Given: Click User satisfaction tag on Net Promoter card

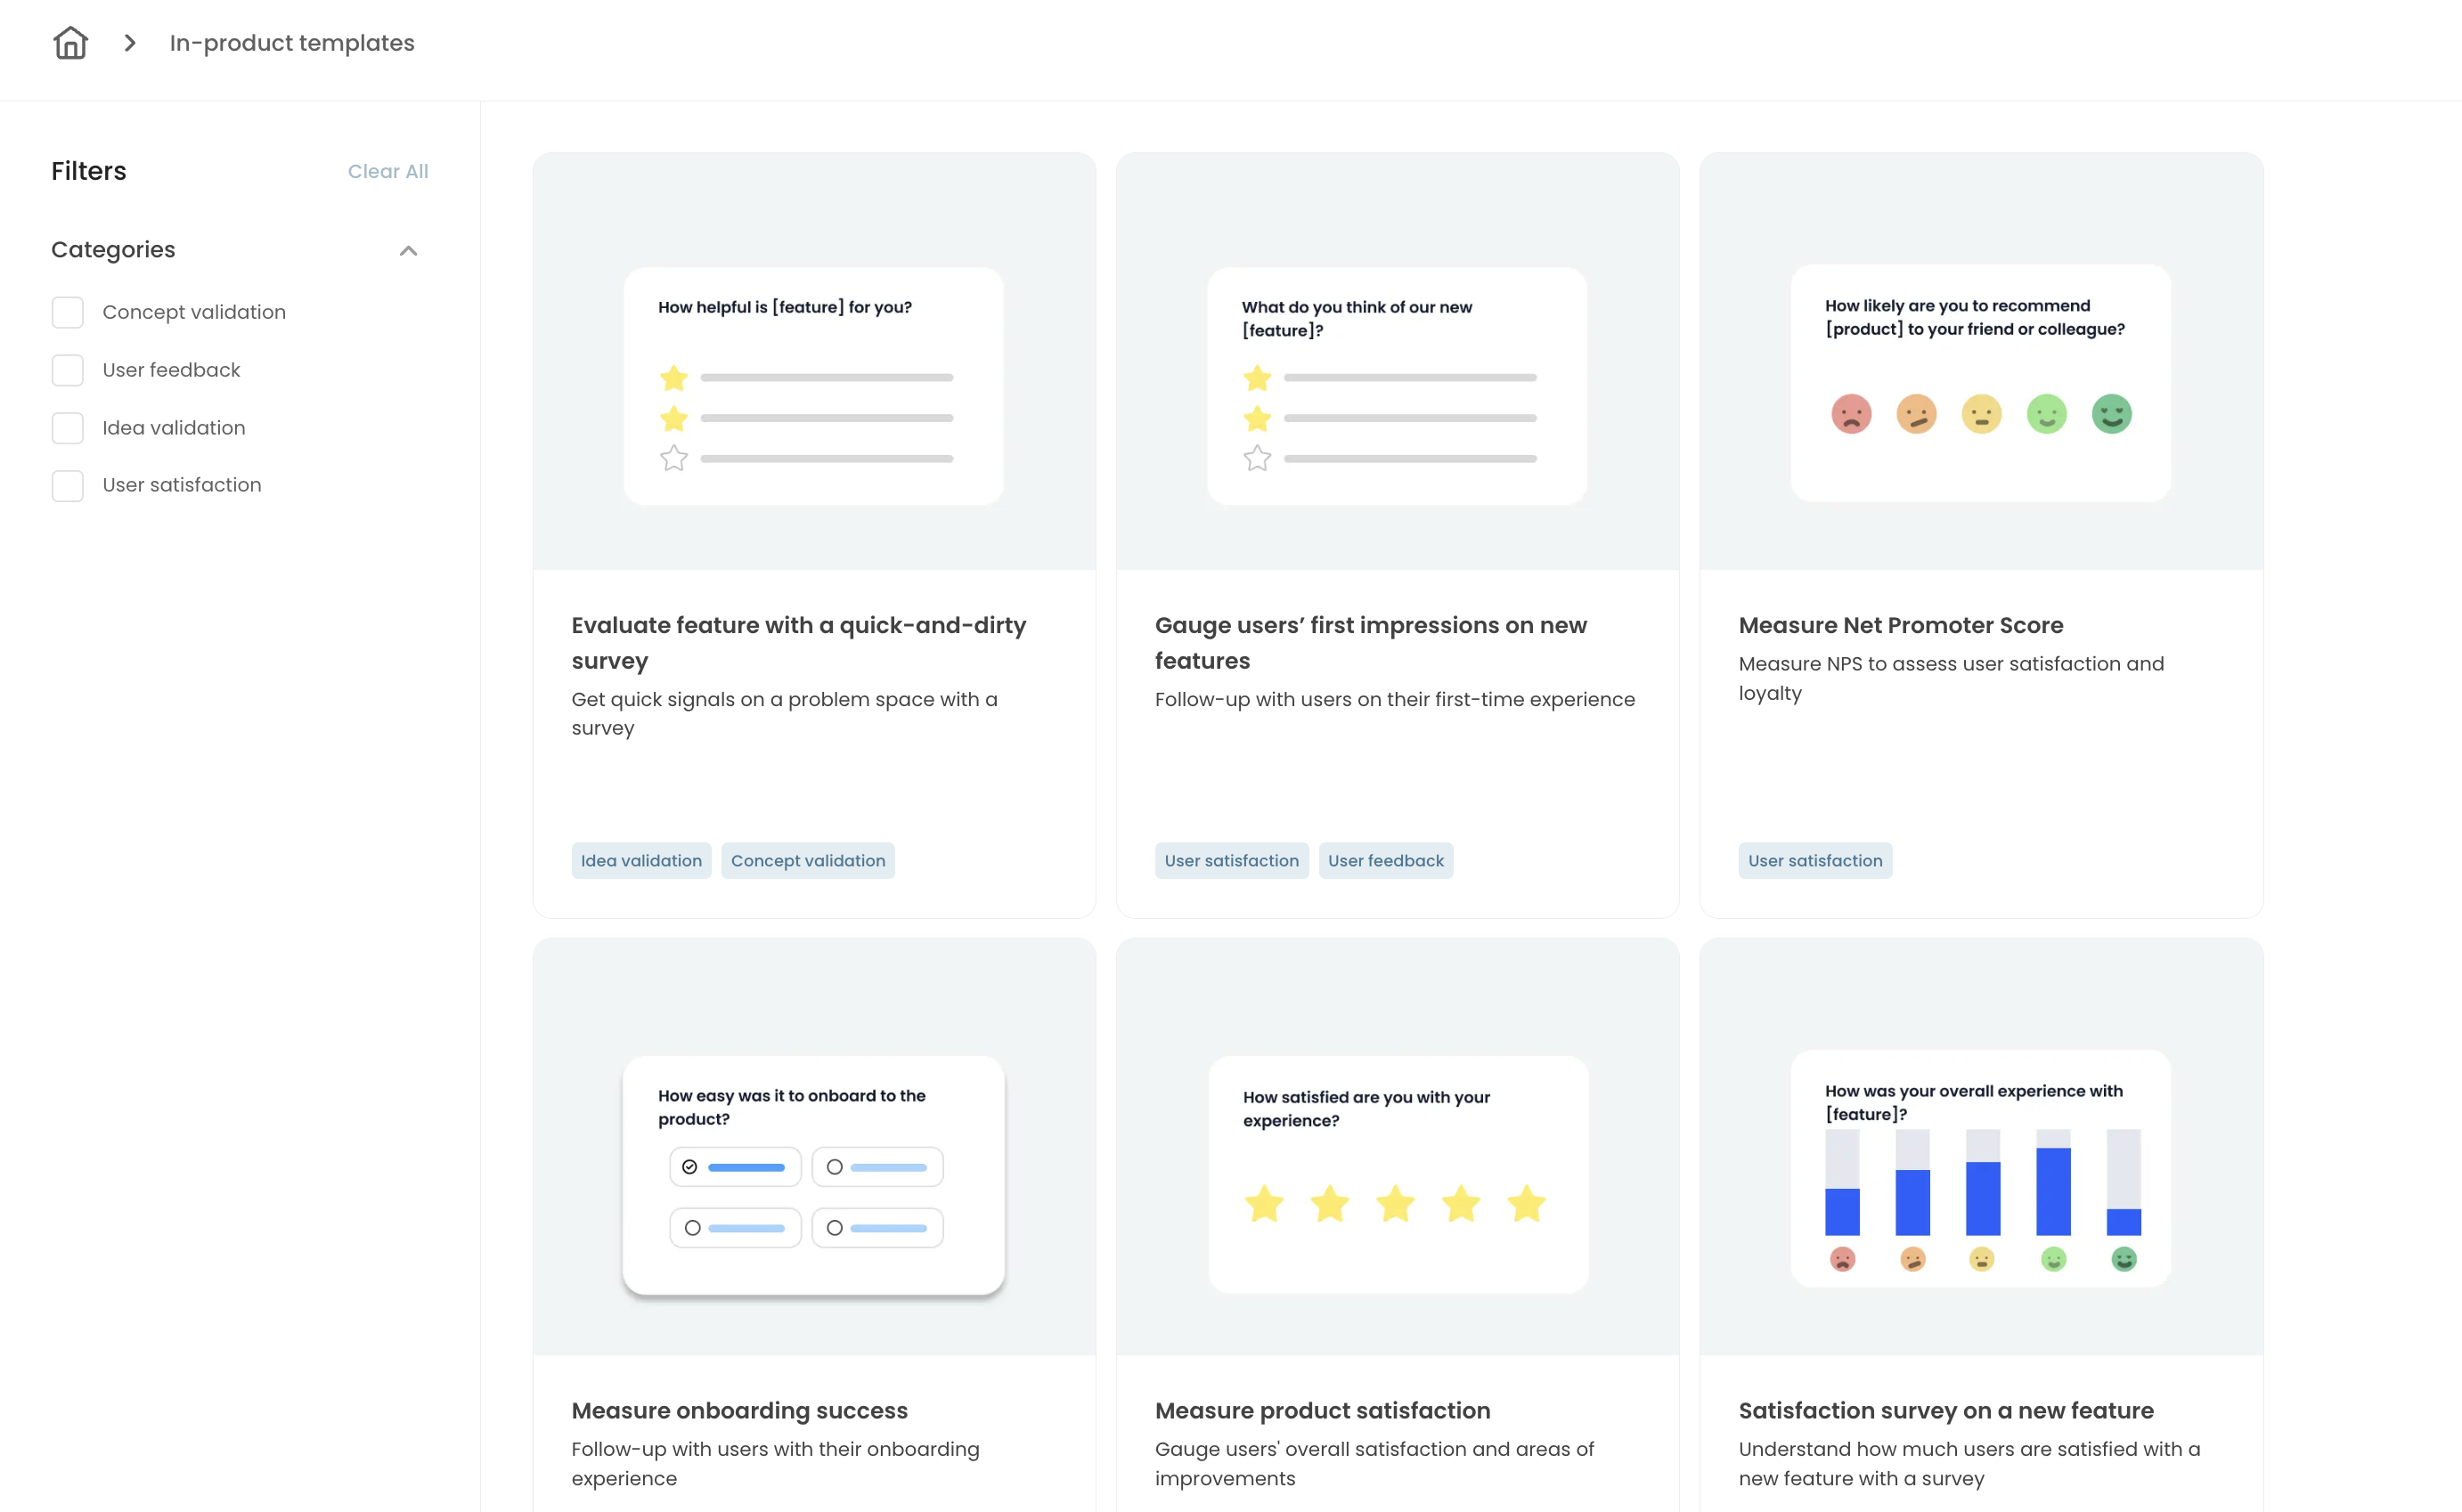Looking at the screenshot, I should (x=1815, y=861).
